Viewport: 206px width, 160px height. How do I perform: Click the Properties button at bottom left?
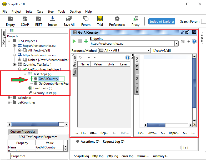(x=18, y=156)
